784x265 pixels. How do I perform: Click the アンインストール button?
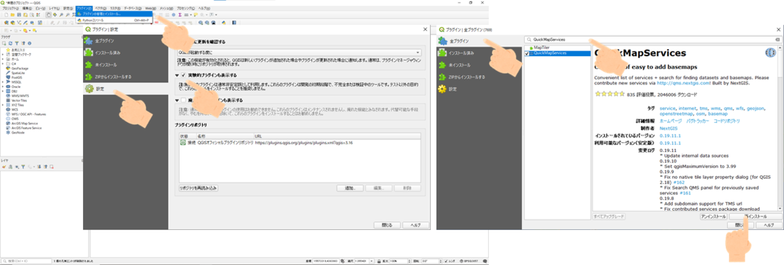coord(713,217)
